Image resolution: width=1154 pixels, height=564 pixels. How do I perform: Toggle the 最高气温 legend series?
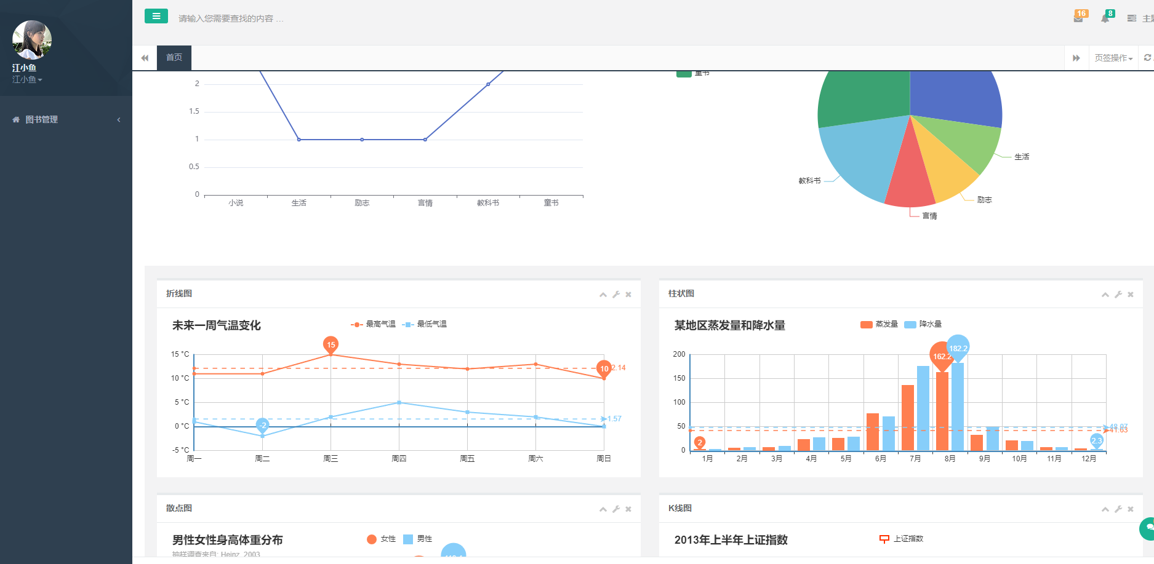(x=373, y=324)
